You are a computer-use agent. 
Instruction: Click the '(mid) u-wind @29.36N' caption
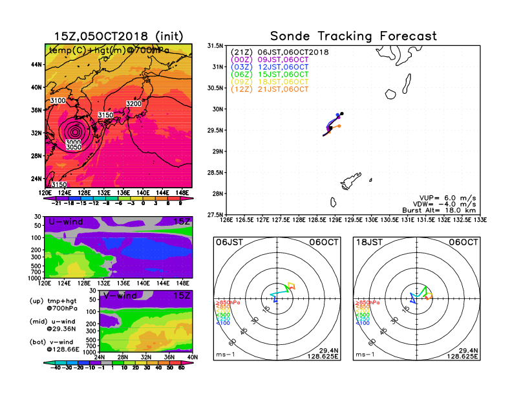tap(52, 325)
